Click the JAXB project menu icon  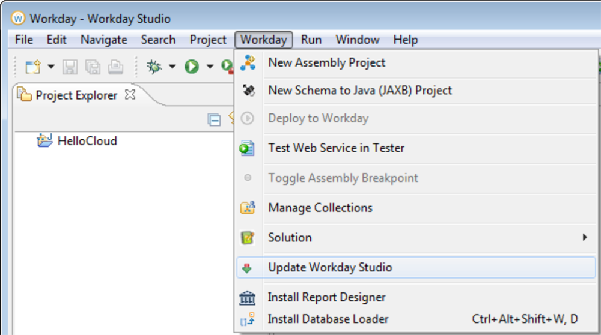(x=249, y=91)
